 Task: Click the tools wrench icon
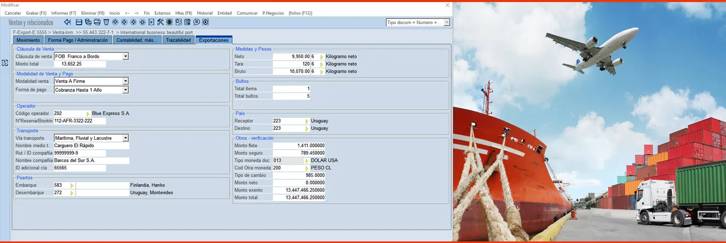(x=160, y=22)
